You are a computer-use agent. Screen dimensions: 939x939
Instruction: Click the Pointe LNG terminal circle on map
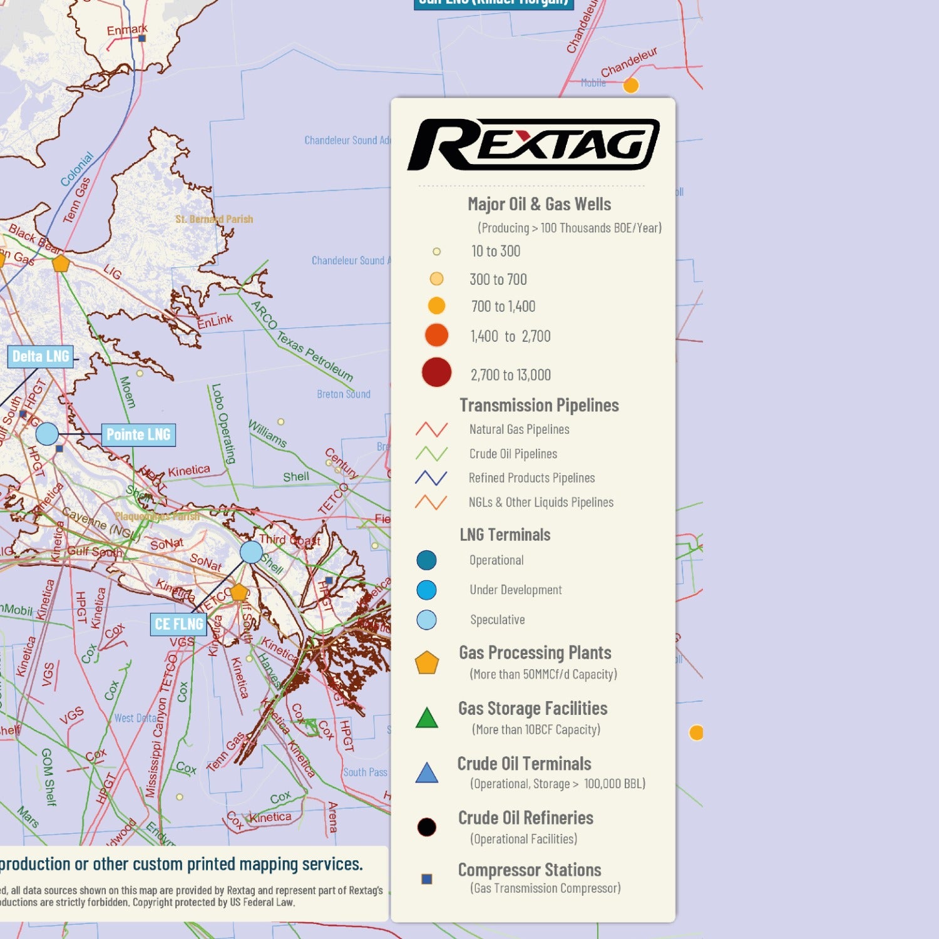pyautogui.click(x=47, y=433)
